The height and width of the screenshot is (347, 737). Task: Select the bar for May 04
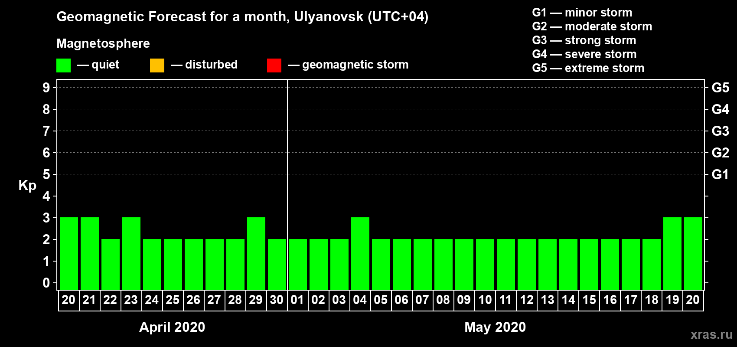(x=360, y=253)
